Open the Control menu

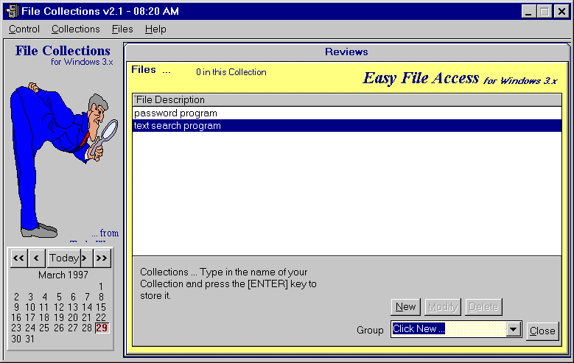coord(24,29)
